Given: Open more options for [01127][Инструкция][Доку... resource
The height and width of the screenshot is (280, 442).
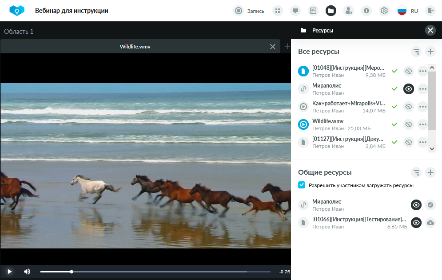Looking at the screenshot, I should 423,142.
